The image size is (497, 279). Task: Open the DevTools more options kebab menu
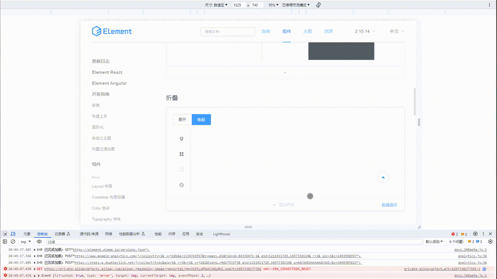click(x=483, y=234)
